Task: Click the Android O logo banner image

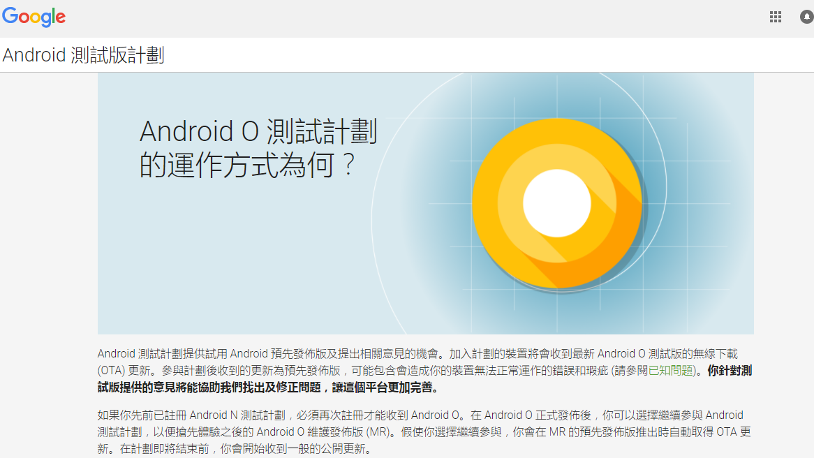Action: (426, 204)
